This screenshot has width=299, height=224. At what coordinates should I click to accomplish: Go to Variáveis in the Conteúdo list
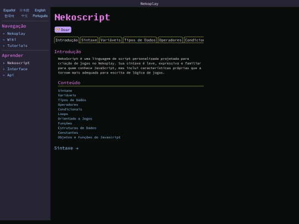point(67,96)
